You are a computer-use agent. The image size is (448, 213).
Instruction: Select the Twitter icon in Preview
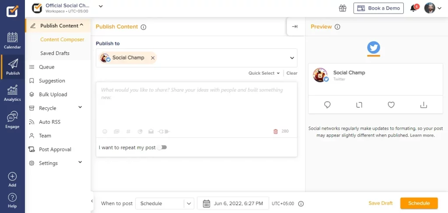(374, 47)
